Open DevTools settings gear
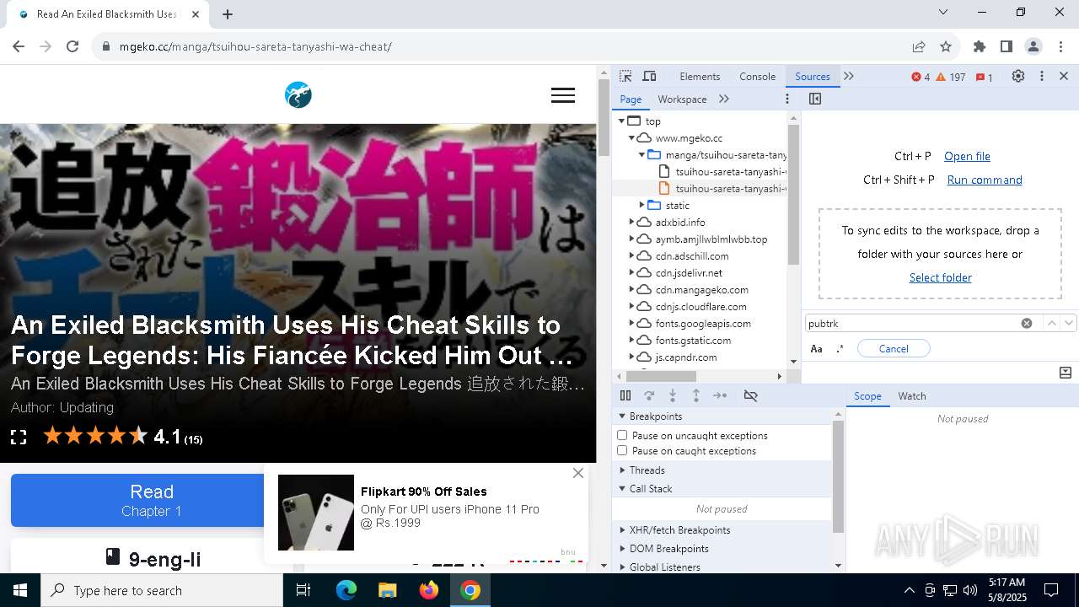This screenshot has height=607, width=1079. click(x=1018, y=76)
